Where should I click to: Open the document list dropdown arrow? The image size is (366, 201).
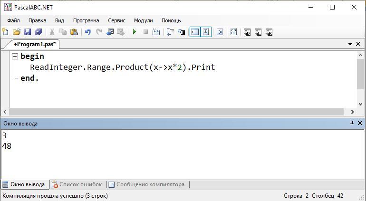click(x=350, y=44)
